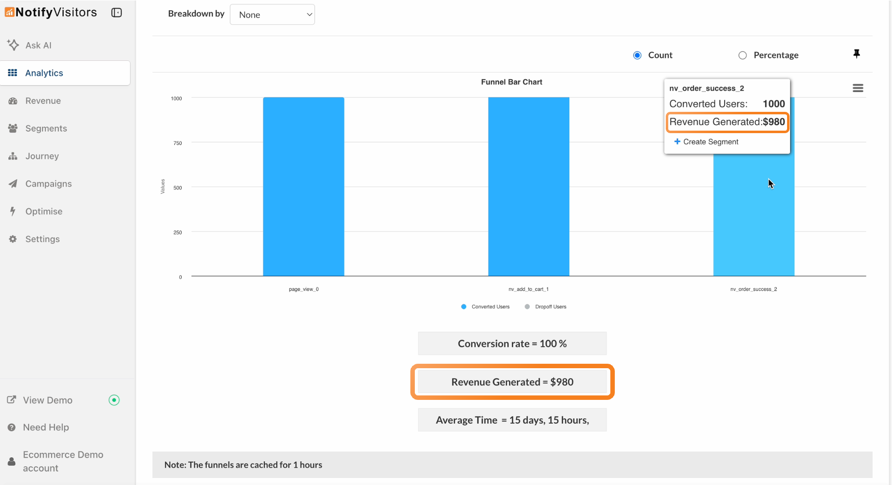The height and width of the screenshot is (485, 892).
Task: Switch to Percentage view
Action: coord(743,55)
